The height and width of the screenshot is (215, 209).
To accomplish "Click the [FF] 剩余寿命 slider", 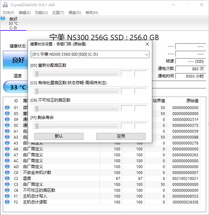I will (74, 126).
